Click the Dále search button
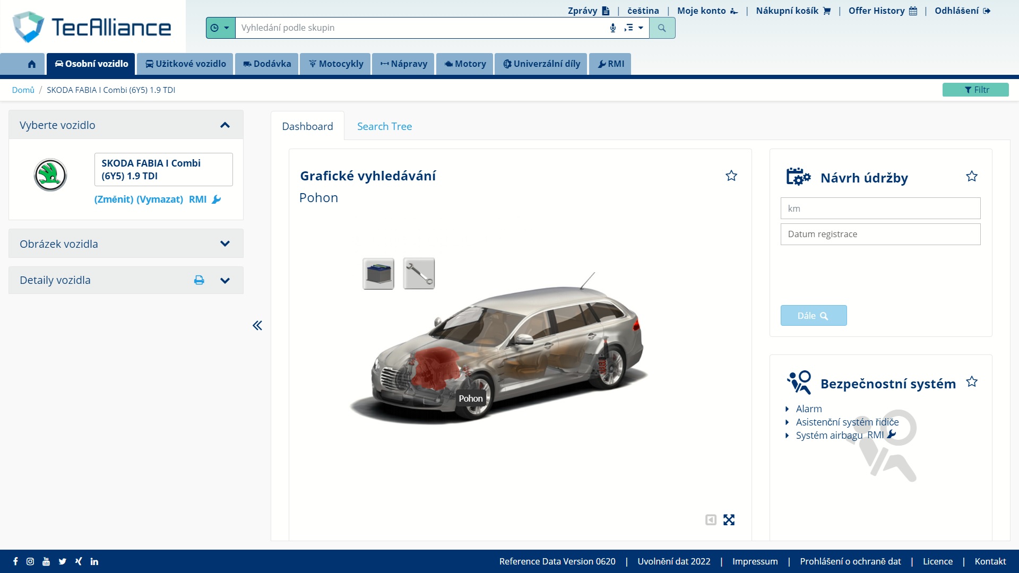 (814, 316)
